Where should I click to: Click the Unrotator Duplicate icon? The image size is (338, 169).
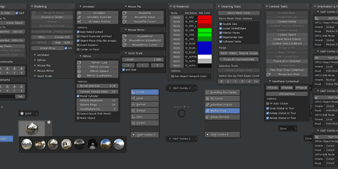coord(79,17)
